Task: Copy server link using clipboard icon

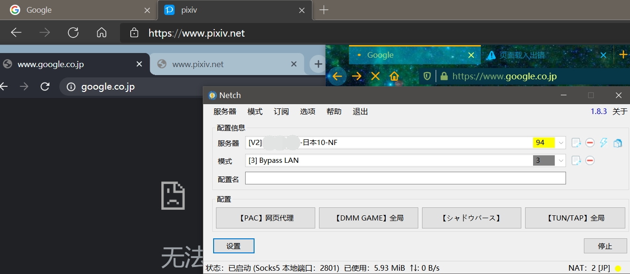Action: [x=618, y=142]
